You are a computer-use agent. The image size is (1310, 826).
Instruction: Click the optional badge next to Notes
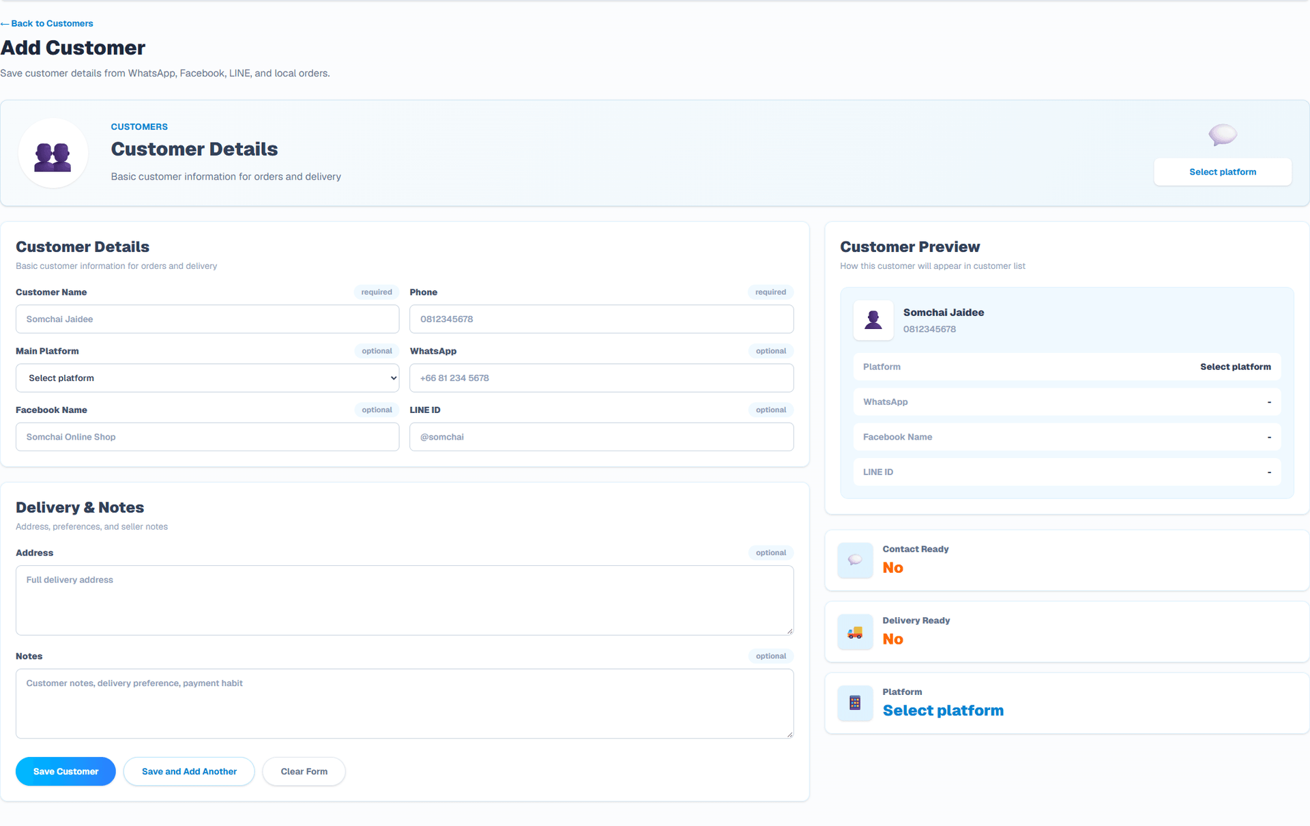771,656
